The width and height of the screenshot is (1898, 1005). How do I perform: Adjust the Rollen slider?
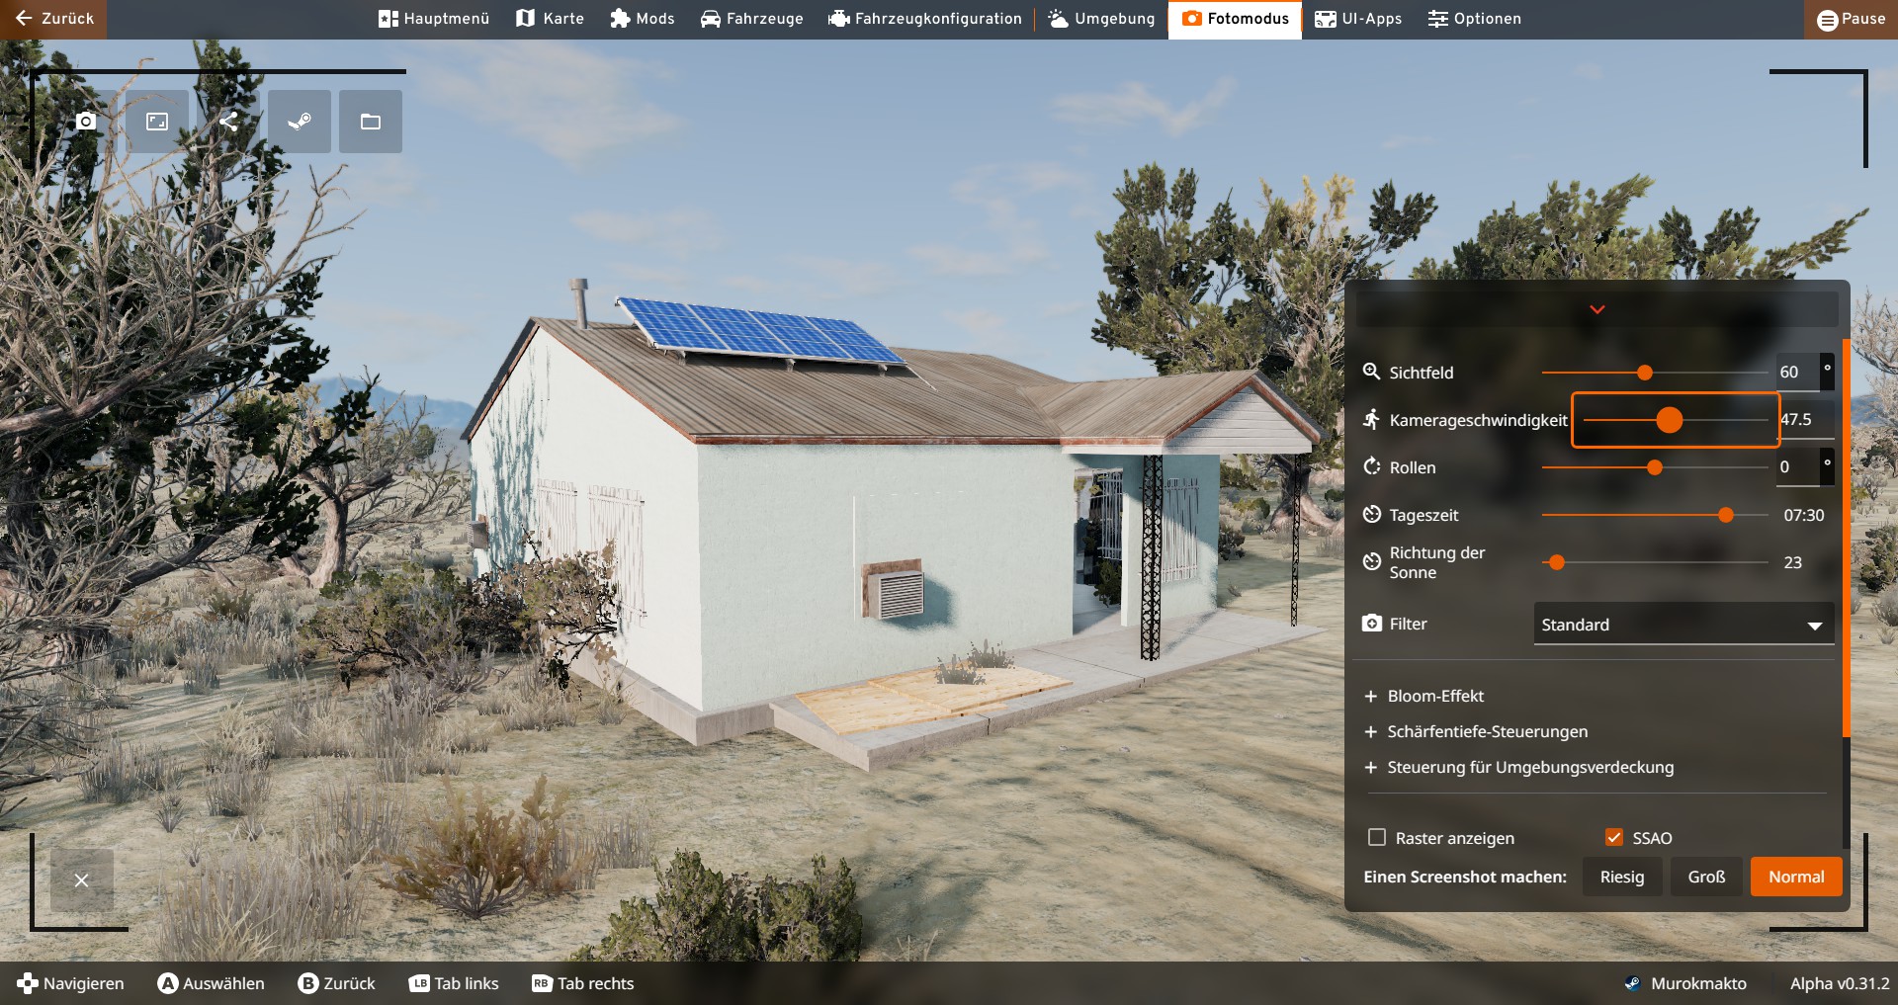click(x=1655, y=467)
